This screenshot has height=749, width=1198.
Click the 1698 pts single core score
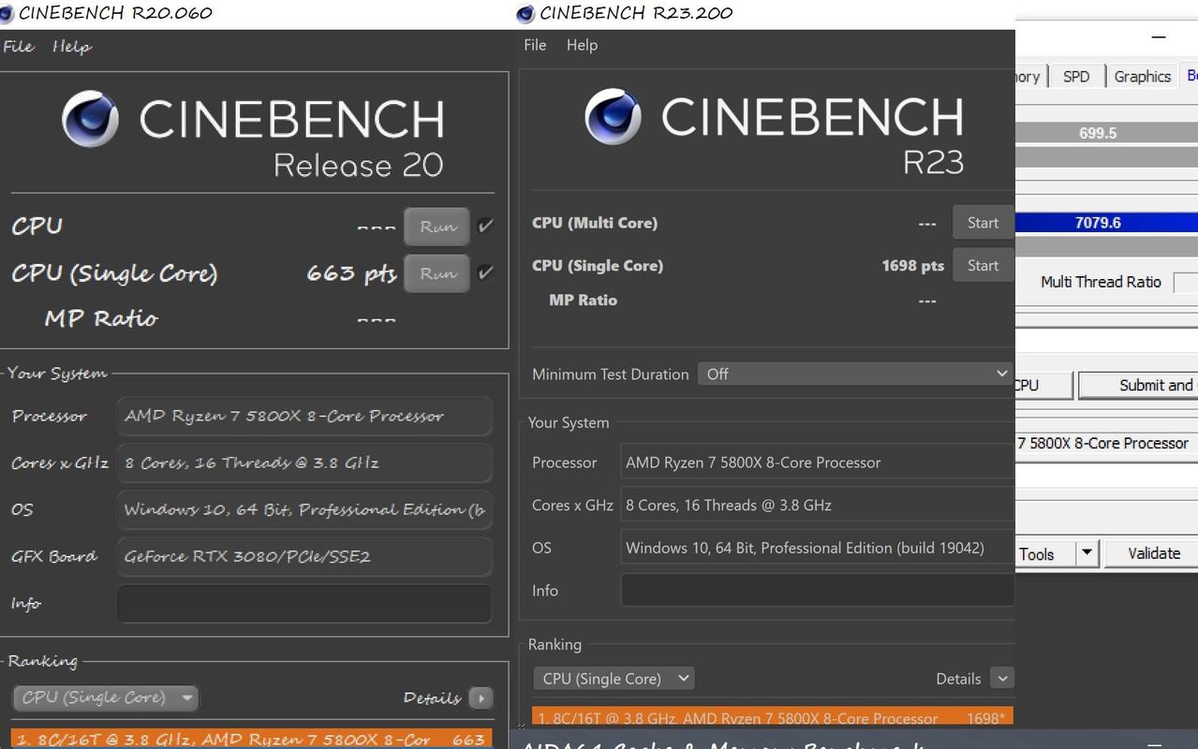(912, 266)
